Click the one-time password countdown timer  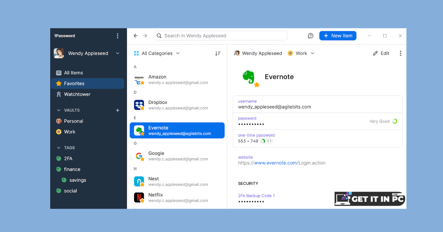[267, 141]
